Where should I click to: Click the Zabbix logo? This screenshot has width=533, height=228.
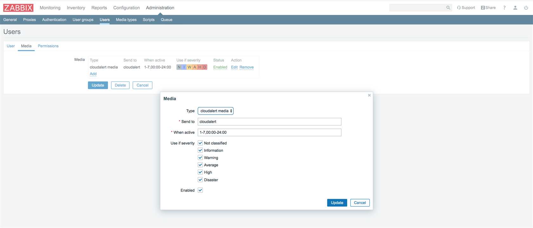18,8
